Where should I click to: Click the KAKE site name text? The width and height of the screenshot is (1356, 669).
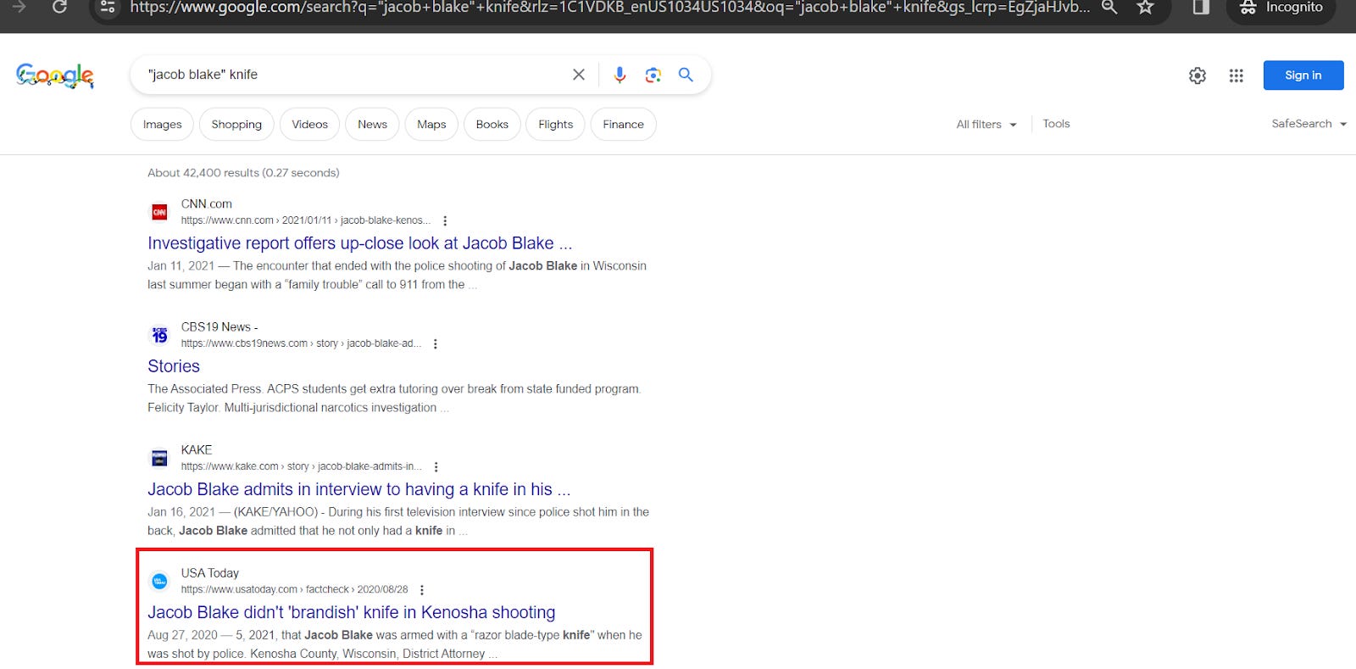[x=196, y=450]
